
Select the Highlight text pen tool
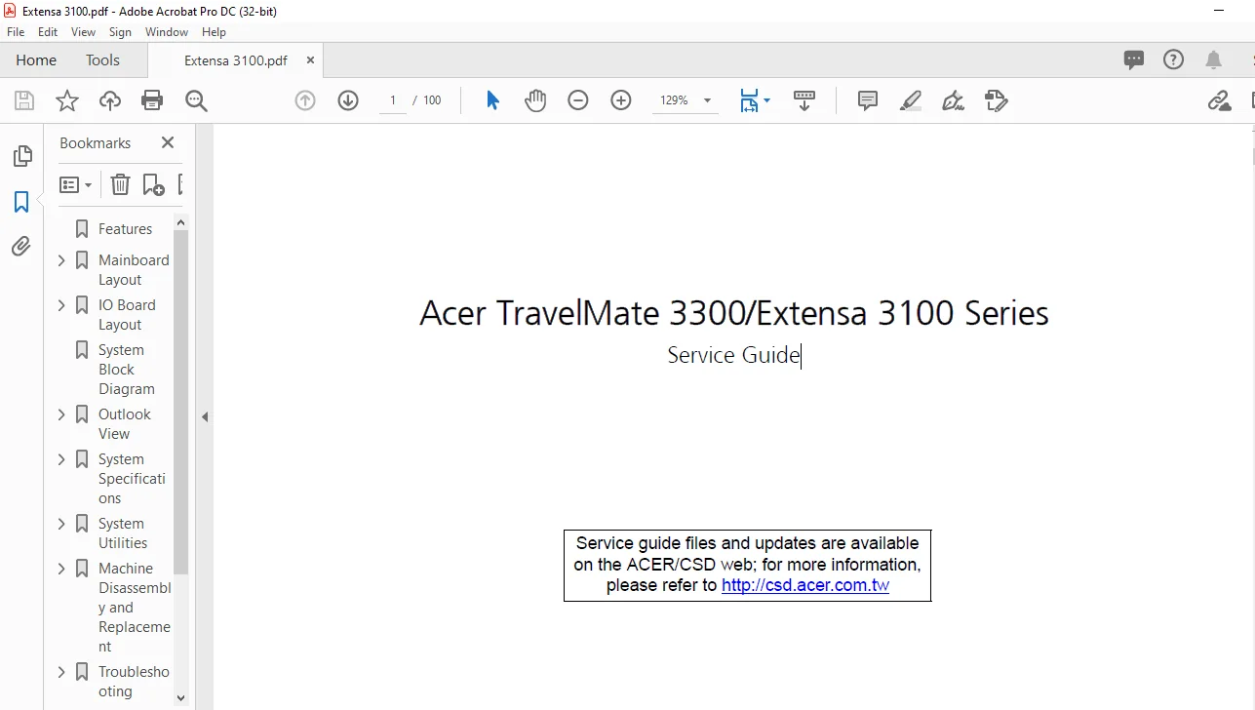click(911, 100)
